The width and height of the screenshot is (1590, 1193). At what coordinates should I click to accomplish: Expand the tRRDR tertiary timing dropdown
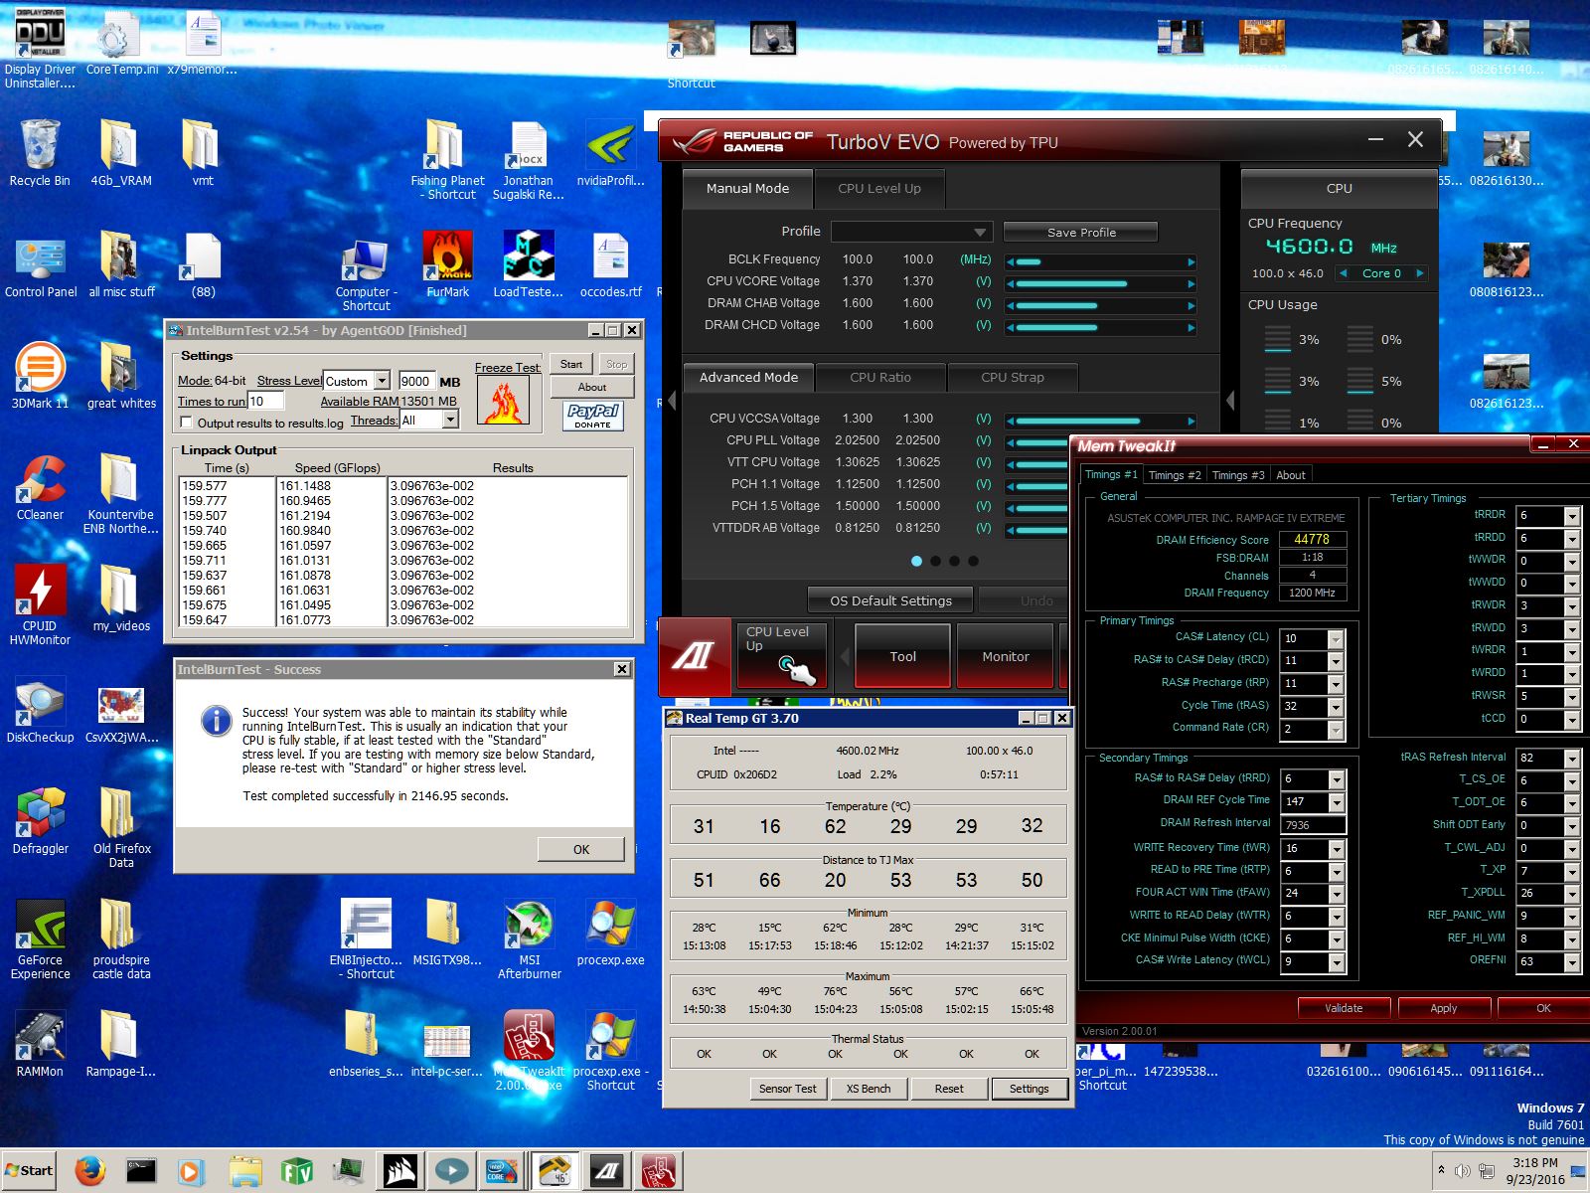tap(1571, 516)
